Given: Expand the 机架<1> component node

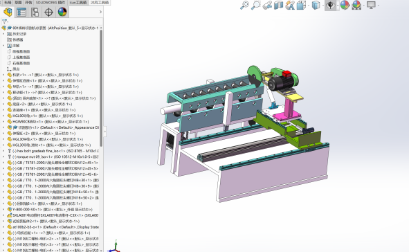Looking at the screenshot, I should (3, 75).
